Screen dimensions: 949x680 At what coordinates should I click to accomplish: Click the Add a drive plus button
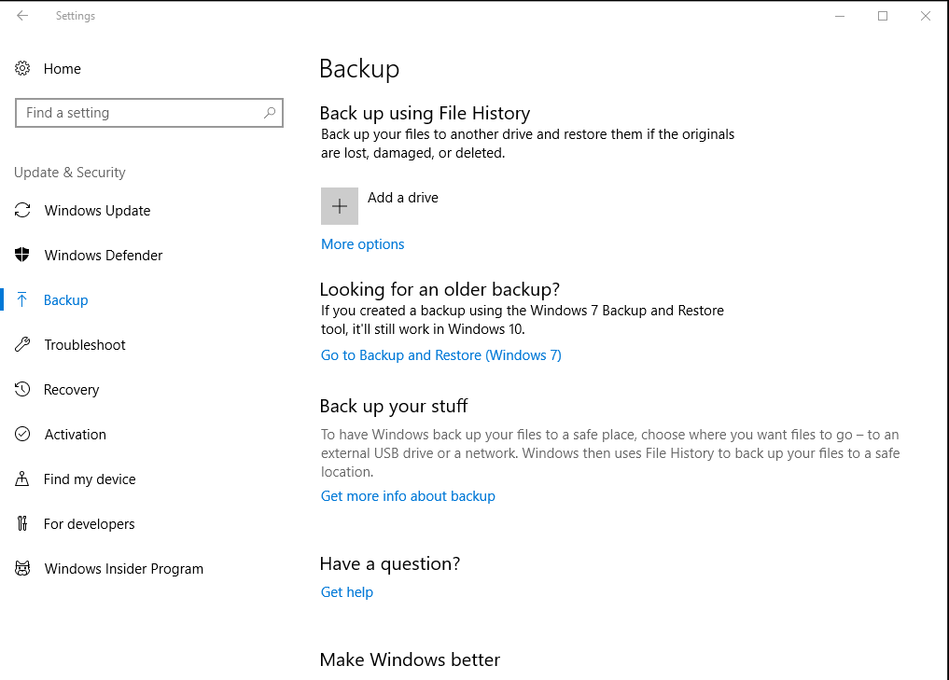pos(339,205)
